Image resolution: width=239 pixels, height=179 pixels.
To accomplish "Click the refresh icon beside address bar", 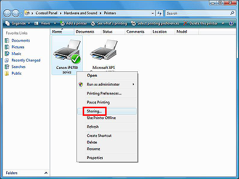I will [159, 13].
